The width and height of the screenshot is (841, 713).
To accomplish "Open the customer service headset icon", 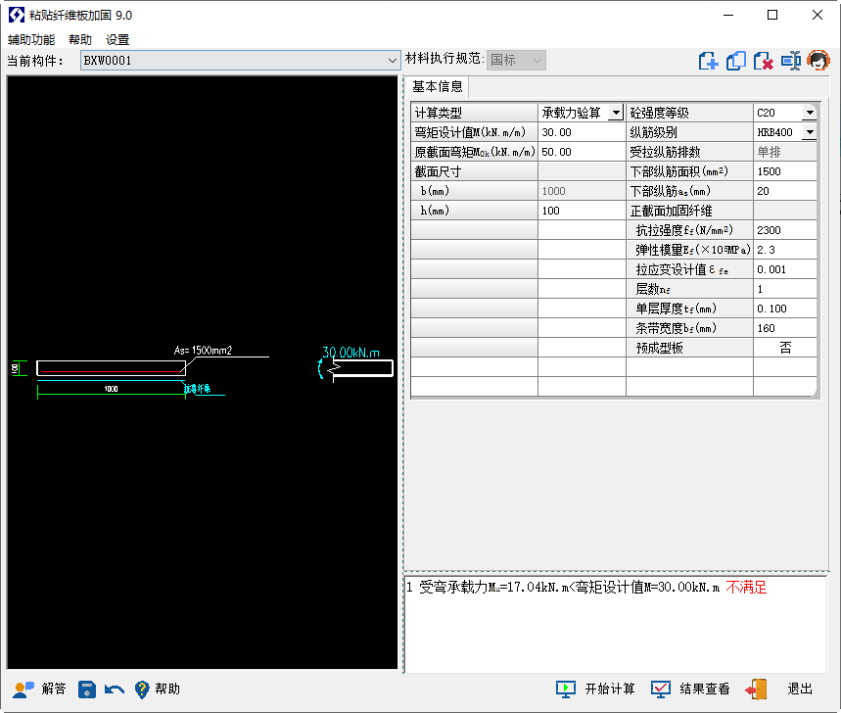I will (x=818, y=61).
